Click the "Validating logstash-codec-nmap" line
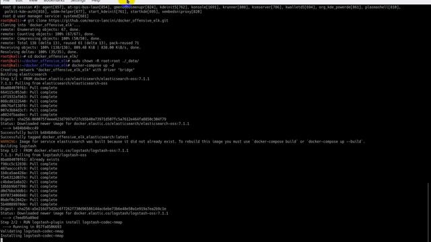Image resolution: width=431 pixels, height=242 pixels. [32, 231]
